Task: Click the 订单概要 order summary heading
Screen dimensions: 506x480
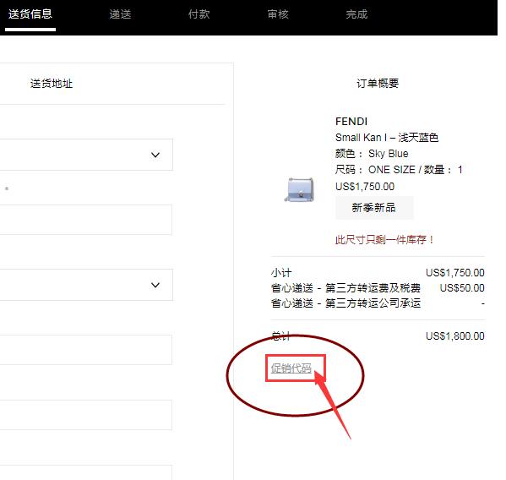Action: click(378, 84)
